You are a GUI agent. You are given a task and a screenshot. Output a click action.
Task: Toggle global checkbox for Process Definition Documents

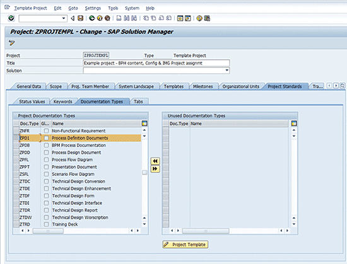click(46, 138)
